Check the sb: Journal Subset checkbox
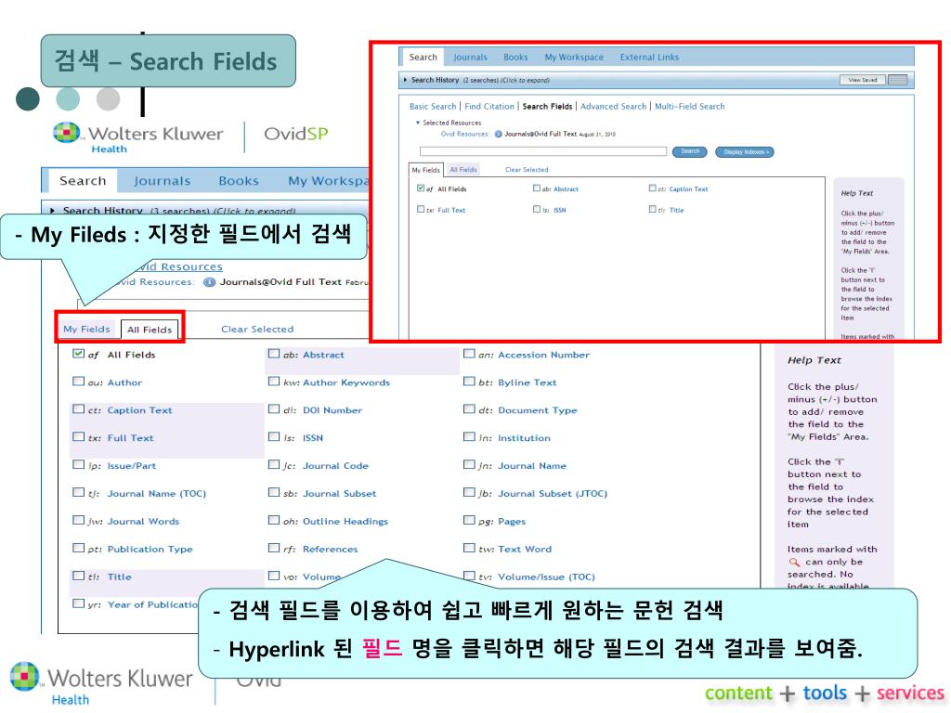951x713 pixels. [274, 492]
